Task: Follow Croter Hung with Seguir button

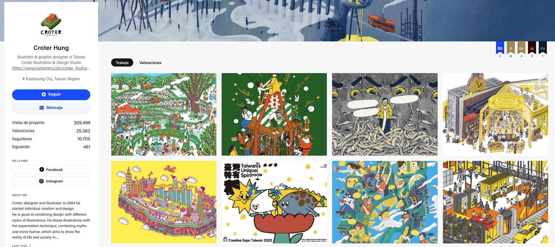Action: (51, 95)
